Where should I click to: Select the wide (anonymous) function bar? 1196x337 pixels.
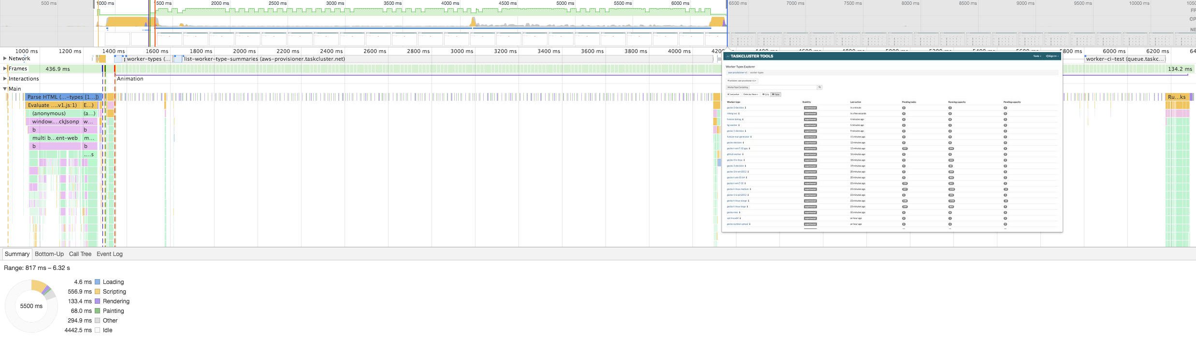53,113
